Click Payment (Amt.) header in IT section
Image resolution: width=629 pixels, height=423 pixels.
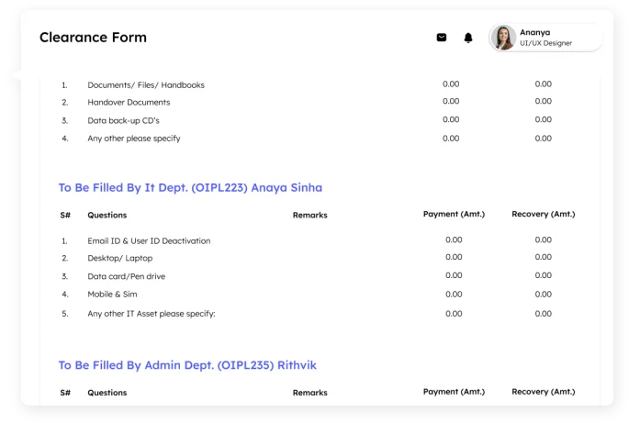pos(454,214)
